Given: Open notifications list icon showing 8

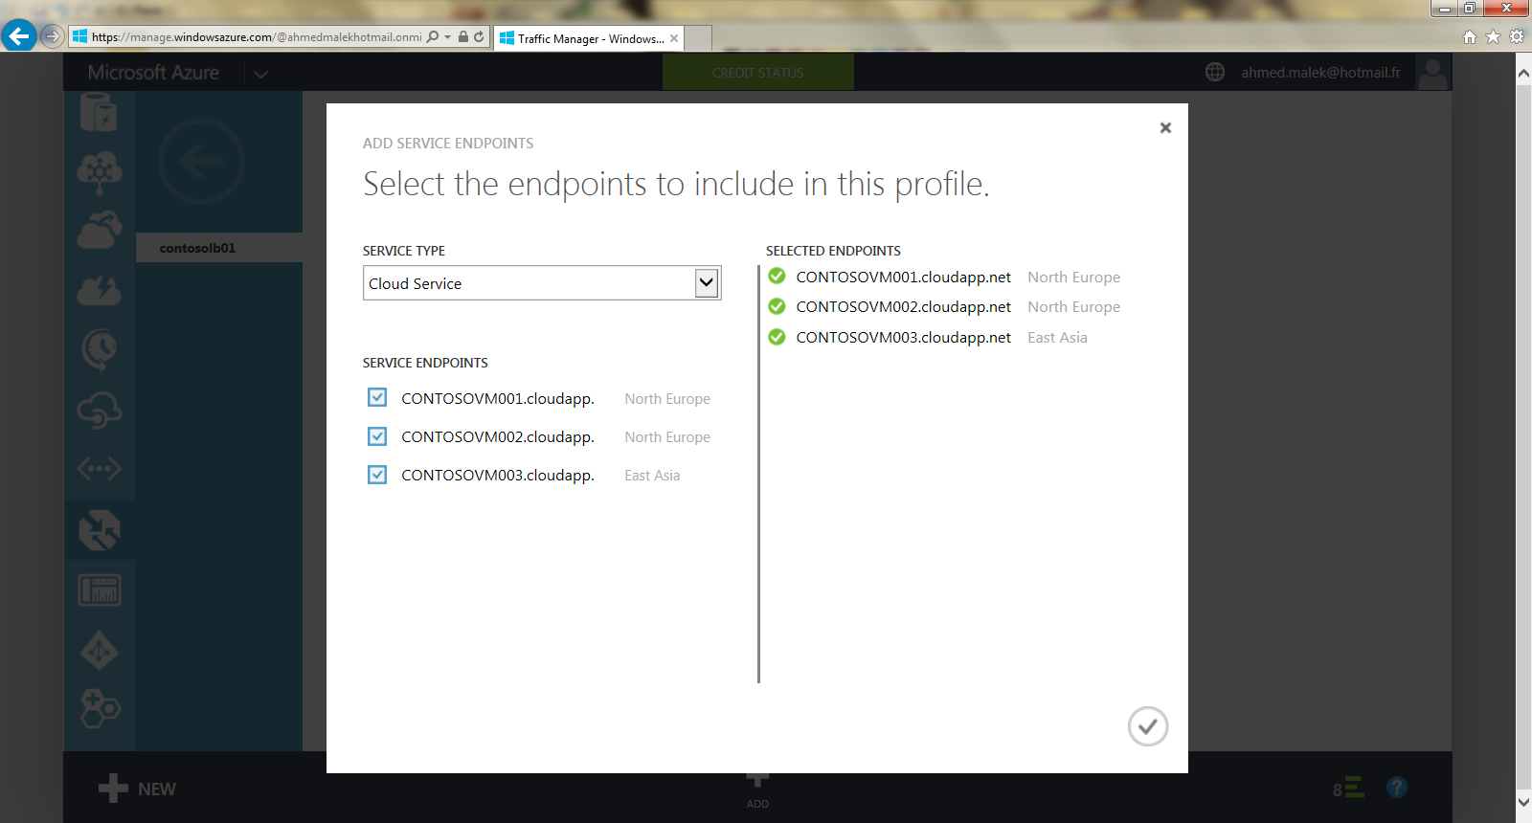Looking at the screenshot, I should [x=1348, y=789].
